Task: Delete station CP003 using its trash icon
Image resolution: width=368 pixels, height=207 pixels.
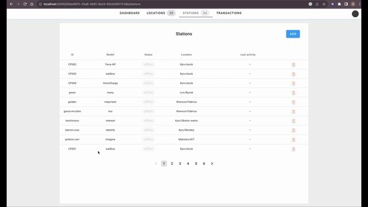Action: pos(293,74)
